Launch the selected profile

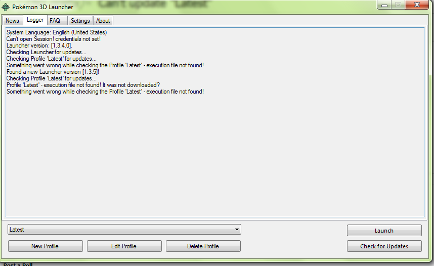pos(384,231)
